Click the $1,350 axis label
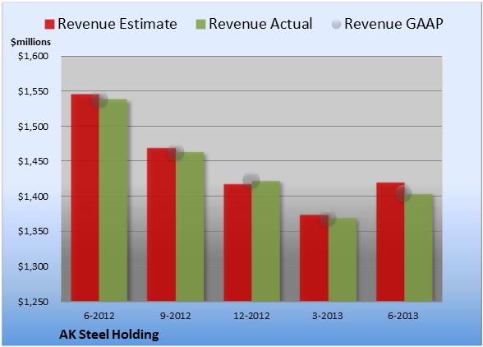 click(33, 231)
